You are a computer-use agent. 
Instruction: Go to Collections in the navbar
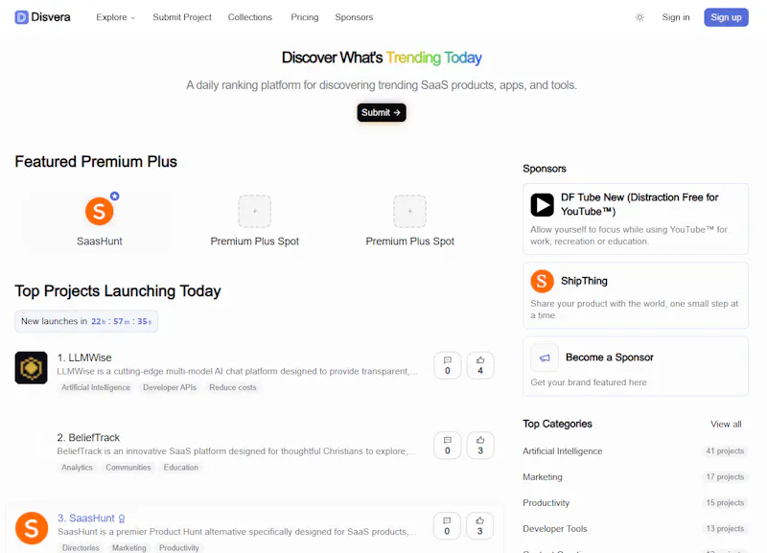click(250, 17)
